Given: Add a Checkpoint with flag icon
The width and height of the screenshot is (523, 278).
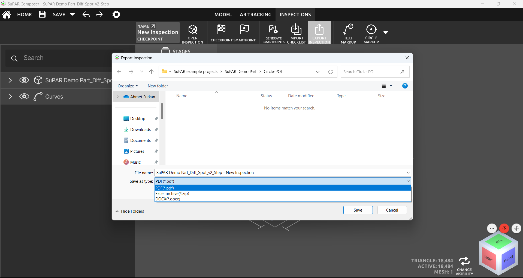Looking at the screenshot, I should [221, 33].
